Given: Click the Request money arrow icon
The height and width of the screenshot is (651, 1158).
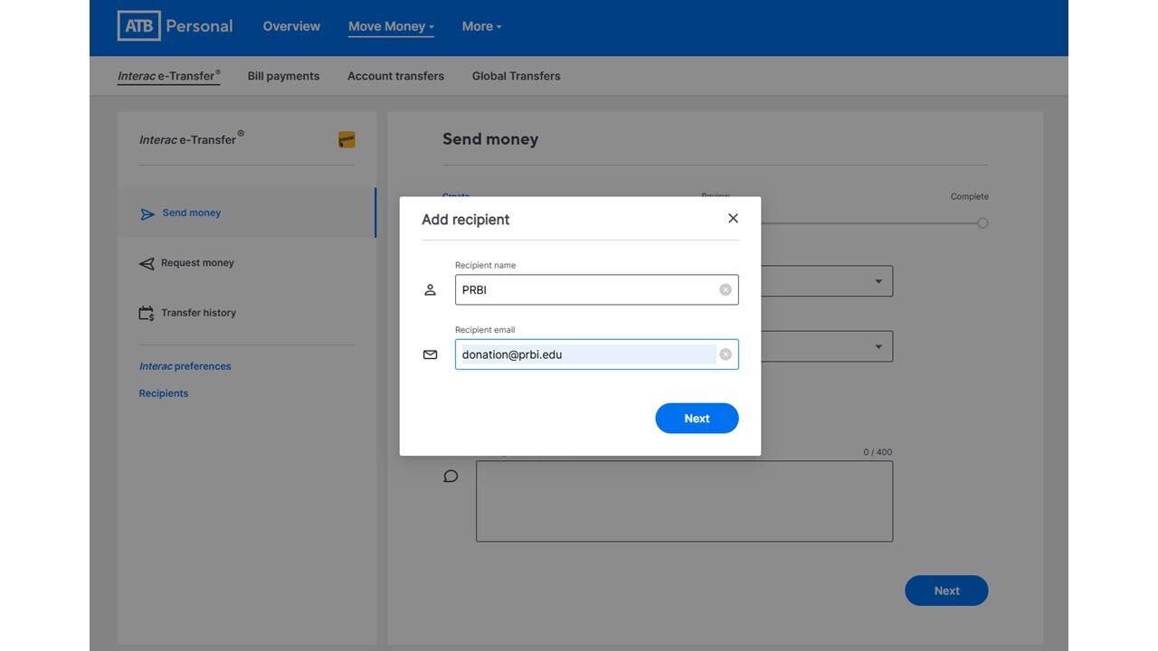Looking at the screenshot, I should [x=147, y=264].
